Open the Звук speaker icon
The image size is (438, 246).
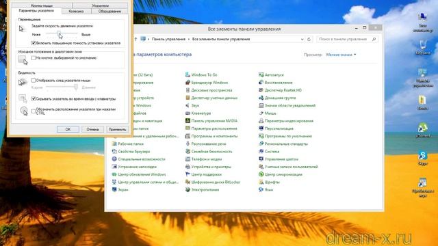188,105
